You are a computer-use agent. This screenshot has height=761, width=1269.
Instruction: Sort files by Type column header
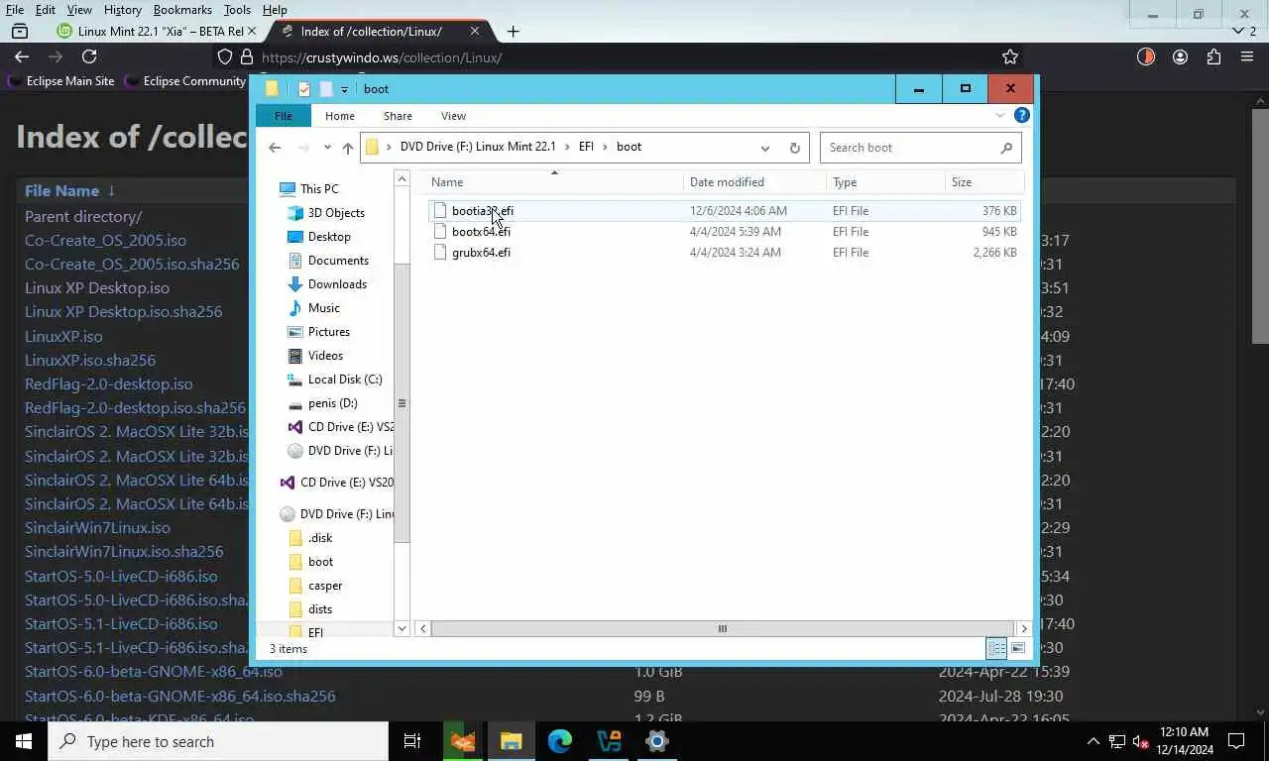(885, 182)
